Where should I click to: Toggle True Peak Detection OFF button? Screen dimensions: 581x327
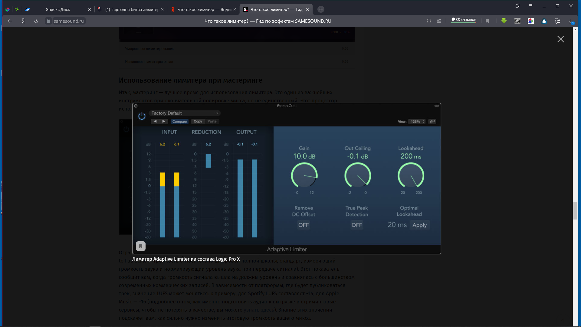[357, 225]
